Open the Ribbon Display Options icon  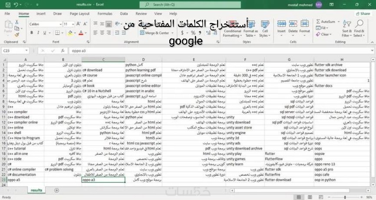point(332,4)
